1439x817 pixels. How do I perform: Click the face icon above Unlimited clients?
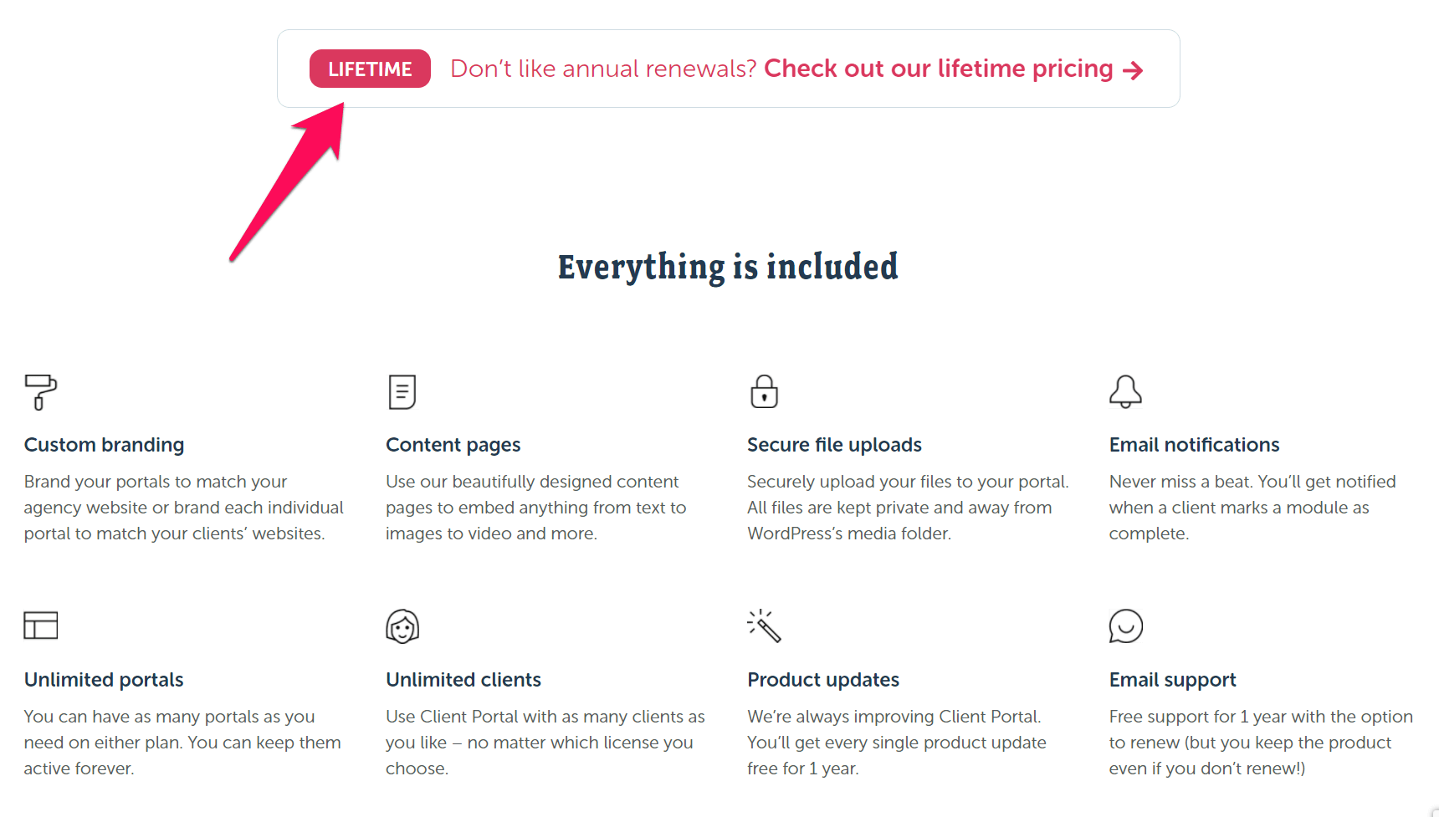click(402, 626)
